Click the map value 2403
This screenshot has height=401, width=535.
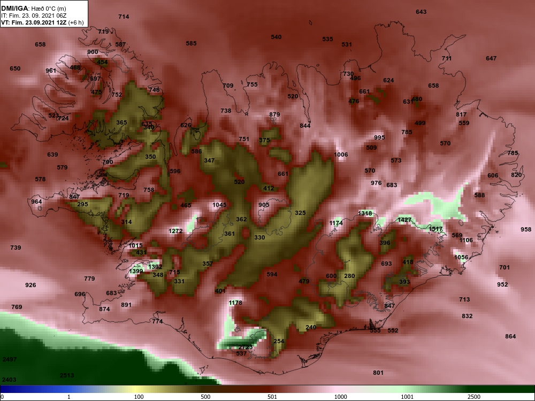coord(9,380)
